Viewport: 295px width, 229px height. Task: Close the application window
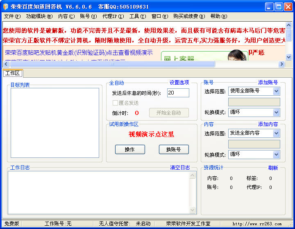(x=288, y=7)
